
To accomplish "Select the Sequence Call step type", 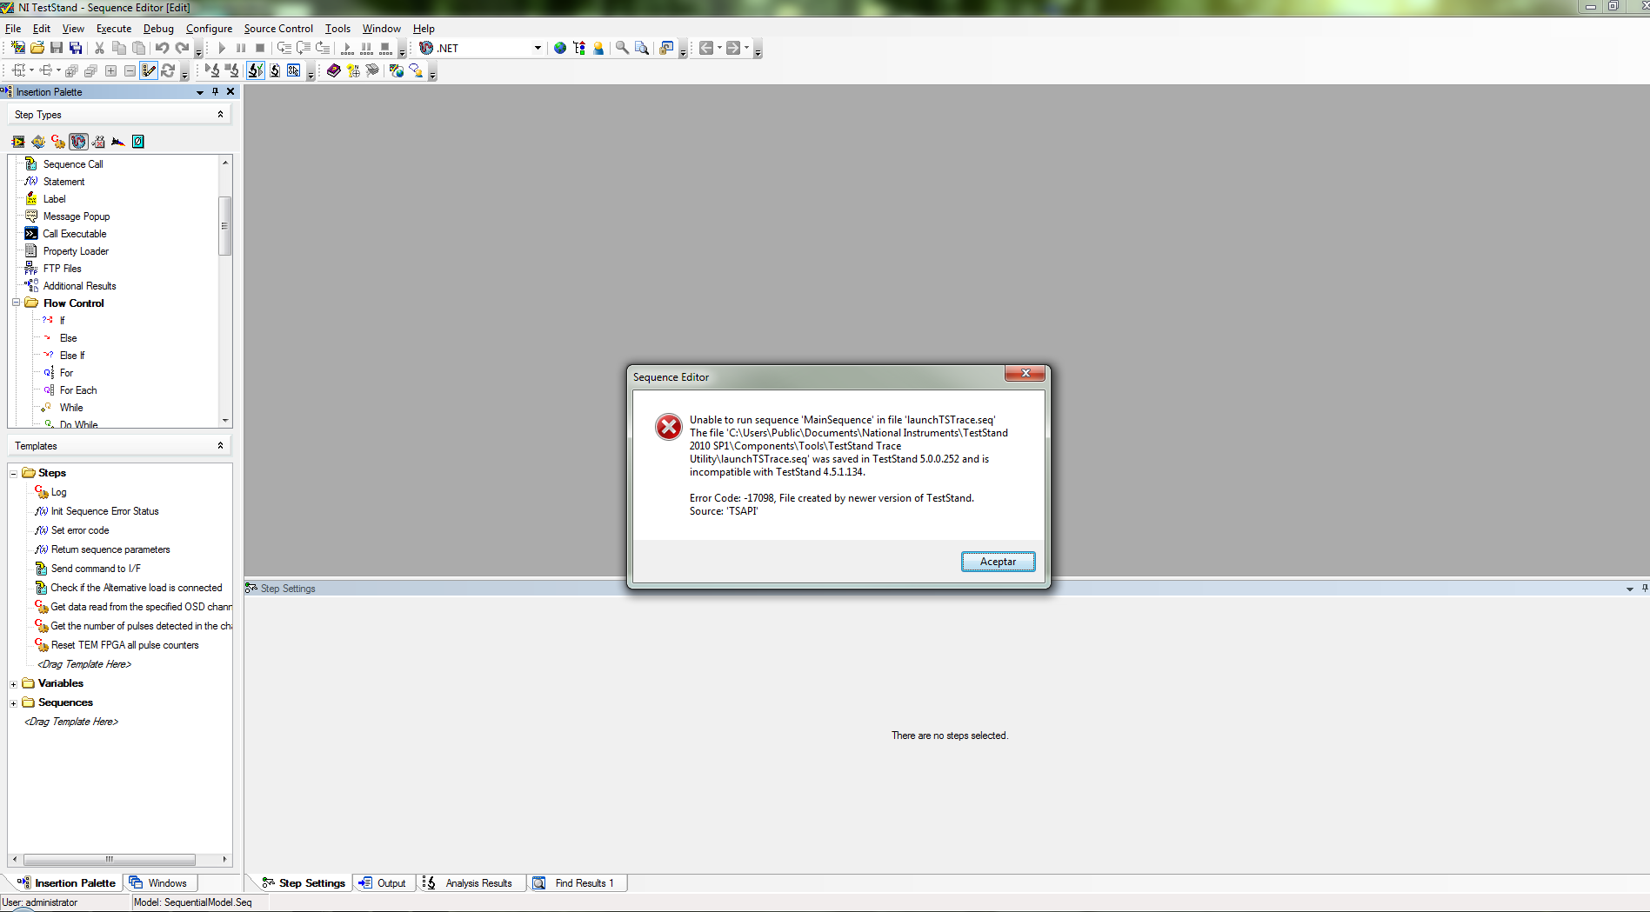I will [73, 164].
